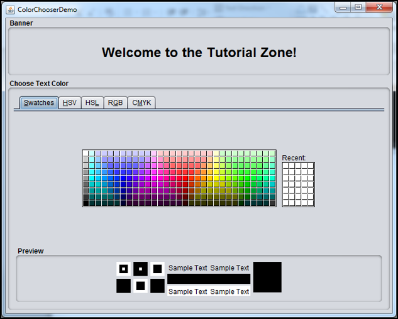
Task: Pick the black swatch at palette's bottom-left corner
Action: pos(86,203)
